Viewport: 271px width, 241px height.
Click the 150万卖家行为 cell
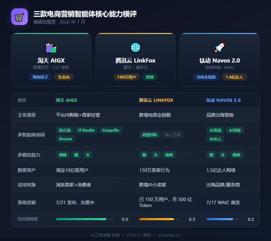coord(155,170)
